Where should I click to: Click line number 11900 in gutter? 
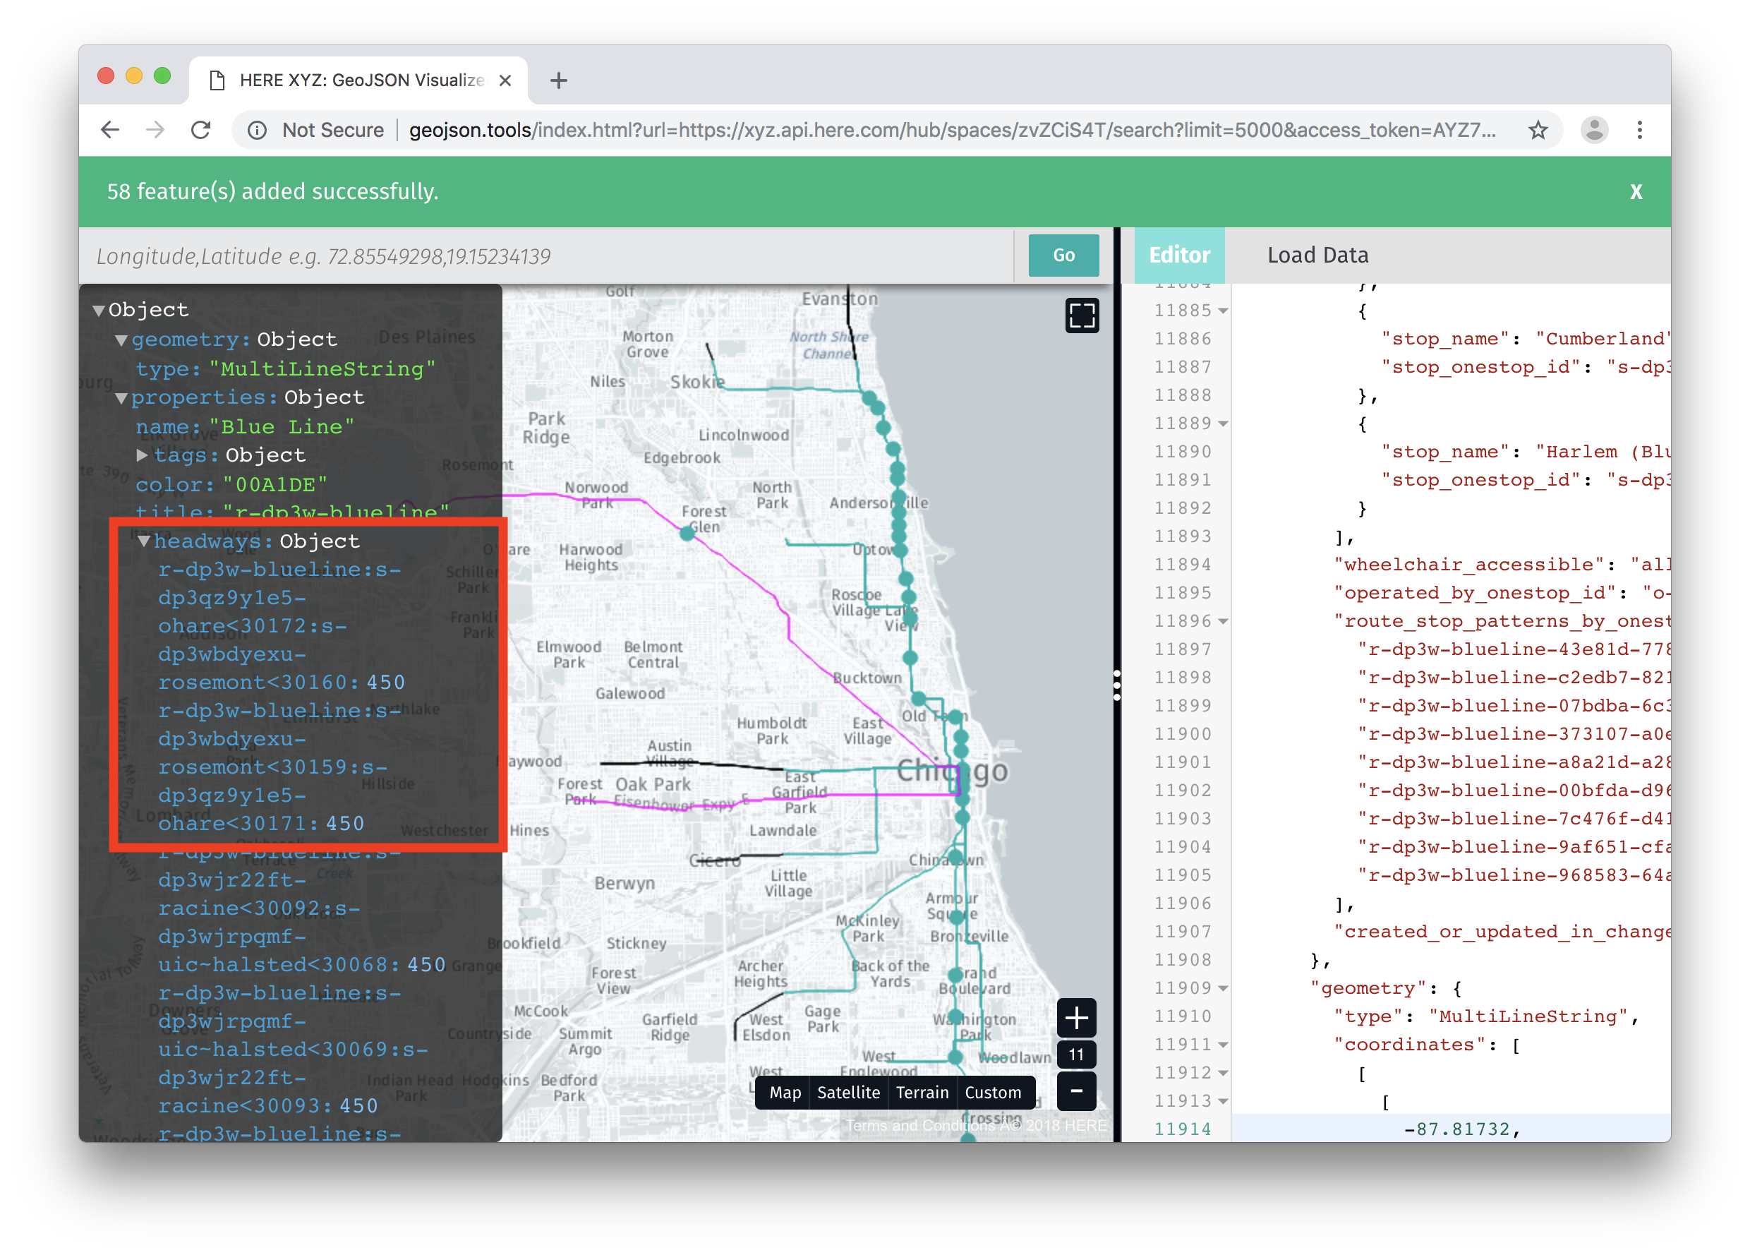[1182, 734]
